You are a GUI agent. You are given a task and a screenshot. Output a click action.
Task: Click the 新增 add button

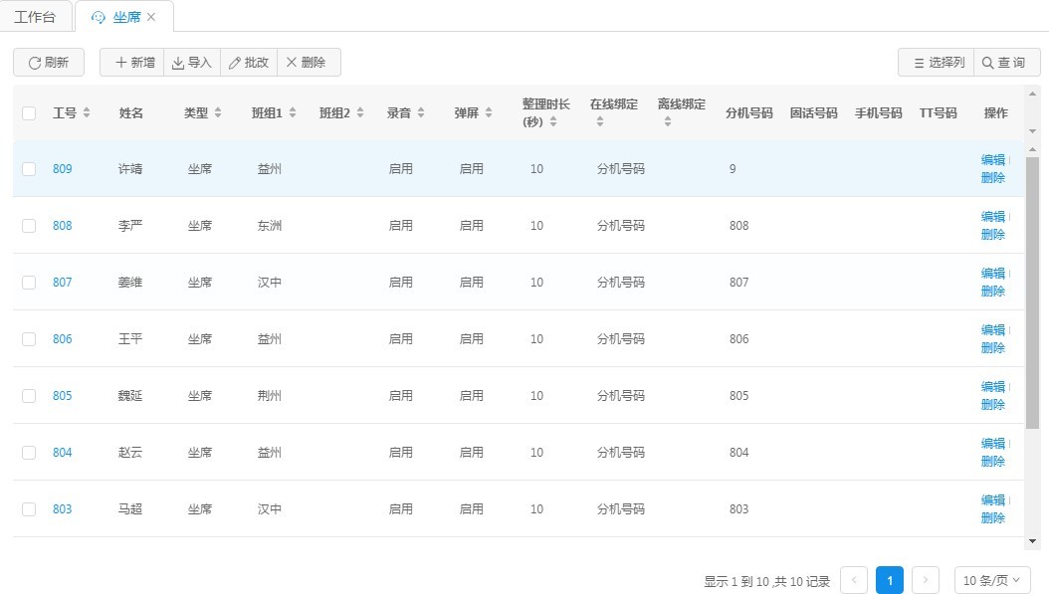click(x=132, y=63)
